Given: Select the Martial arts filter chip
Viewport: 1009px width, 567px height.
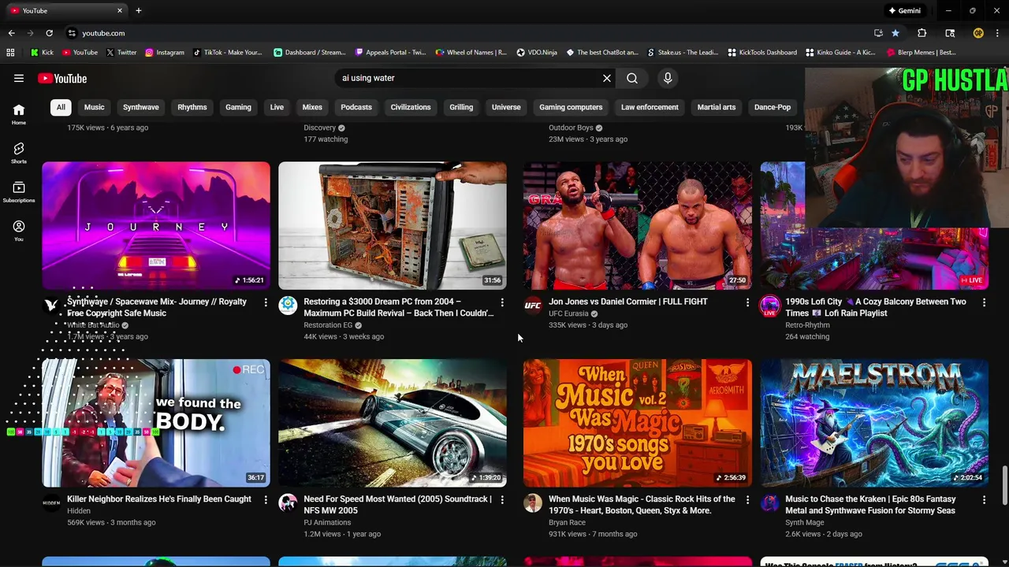Looking at the screenshot, I should click(x=717, y=107).
